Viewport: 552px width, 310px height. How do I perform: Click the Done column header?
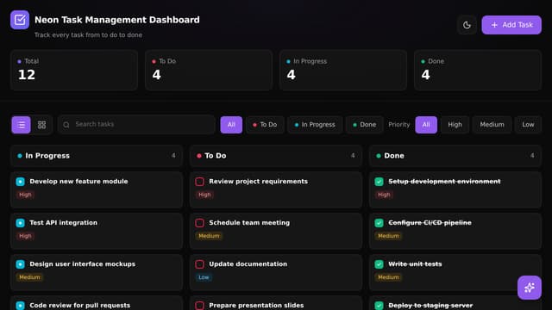click(x=455, y=156)
